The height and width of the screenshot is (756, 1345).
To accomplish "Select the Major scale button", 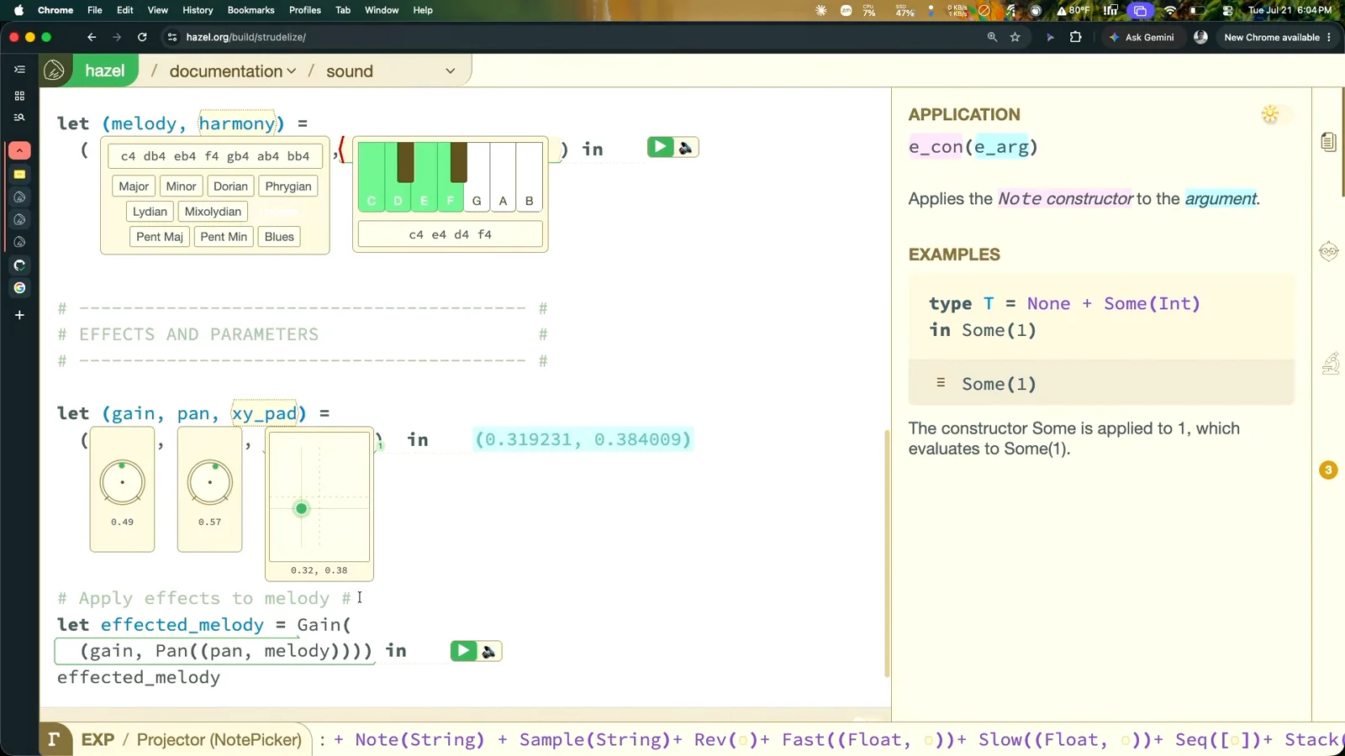I will coord(134,186).
